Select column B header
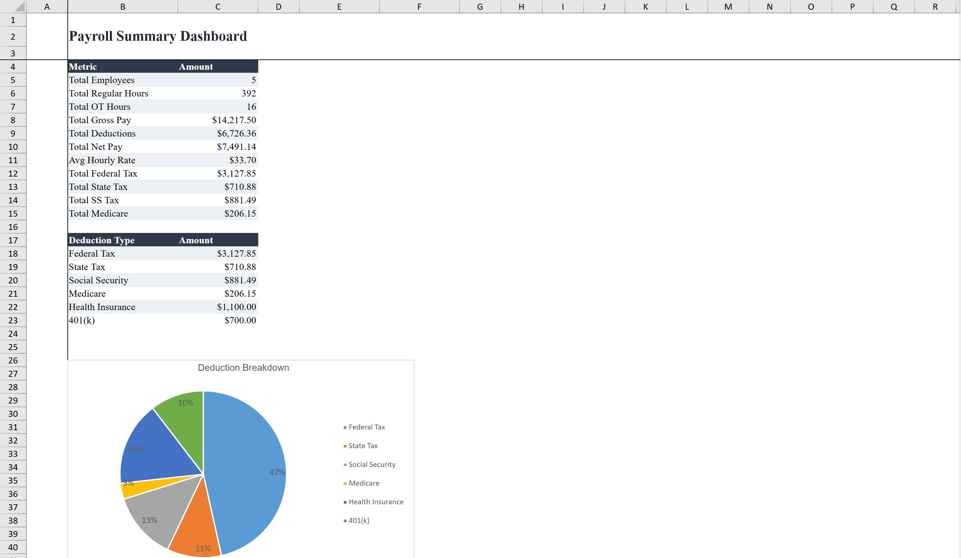Screen dimensions: 961x558 [123, 6]
